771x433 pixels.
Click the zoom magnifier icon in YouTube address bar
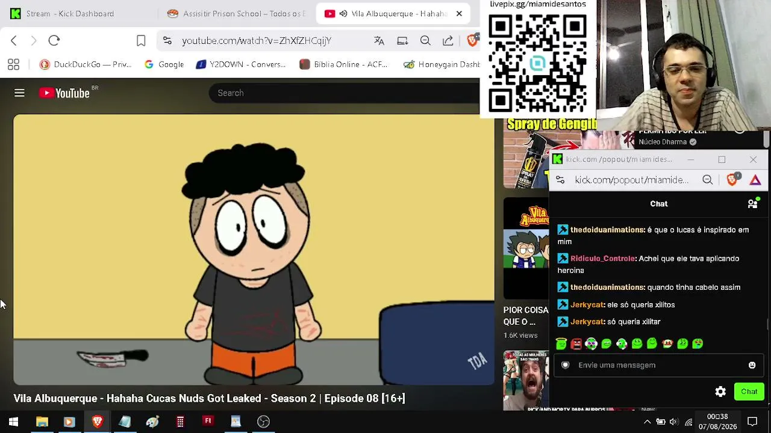point(425,40)
